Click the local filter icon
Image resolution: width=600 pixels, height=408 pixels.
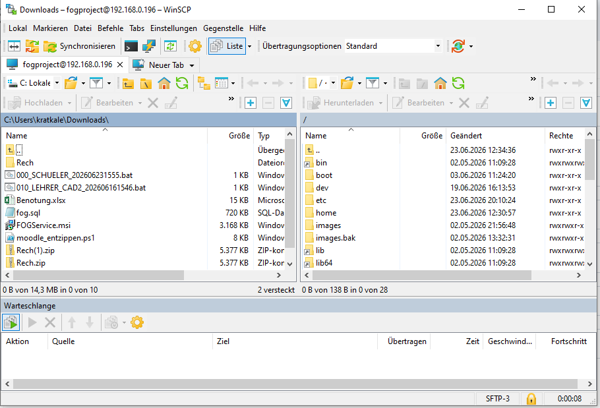pyautogui.click(x=96, y=83)
